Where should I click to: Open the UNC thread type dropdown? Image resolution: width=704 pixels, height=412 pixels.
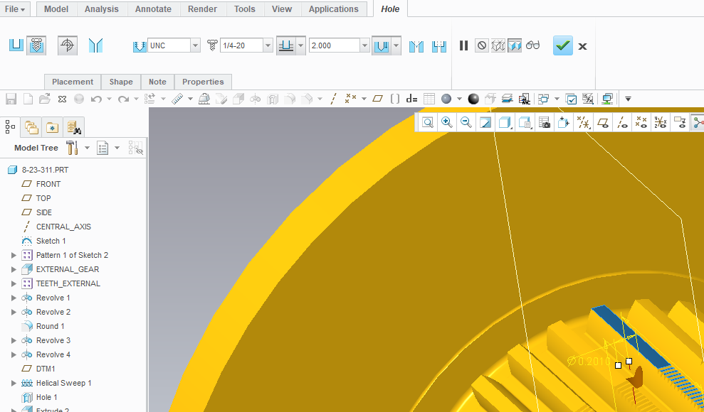pos(195,45)
